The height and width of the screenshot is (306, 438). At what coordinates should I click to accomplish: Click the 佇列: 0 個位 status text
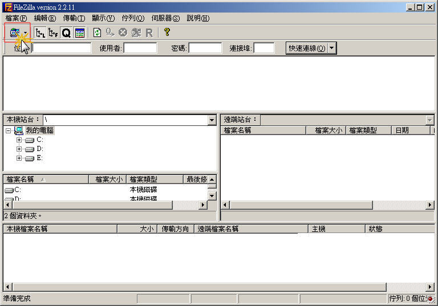tap(408, 299)
